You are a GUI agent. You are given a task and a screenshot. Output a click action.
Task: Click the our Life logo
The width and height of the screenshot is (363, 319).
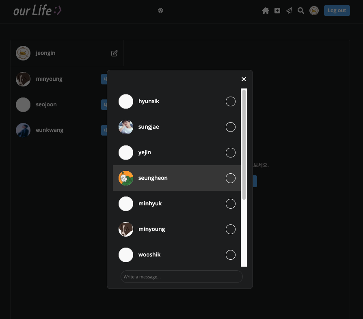pos(37,11)
